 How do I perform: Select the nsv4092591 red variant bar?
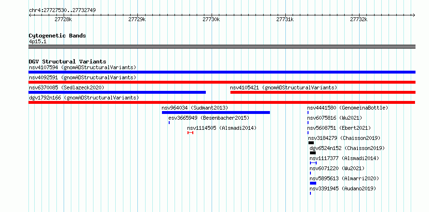pyautogui.click(x=222, y=82)
